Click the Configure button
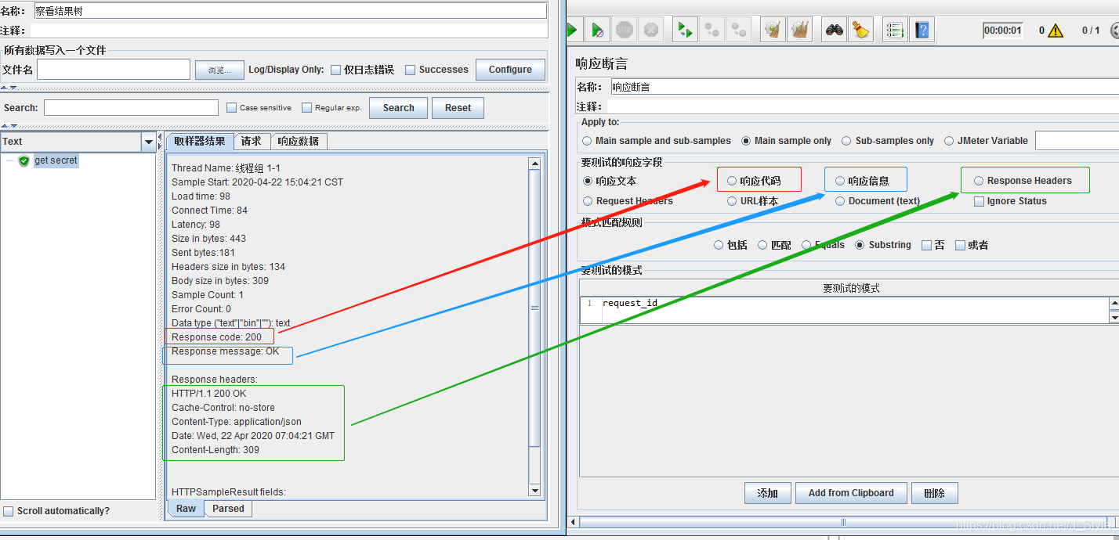 510,70
